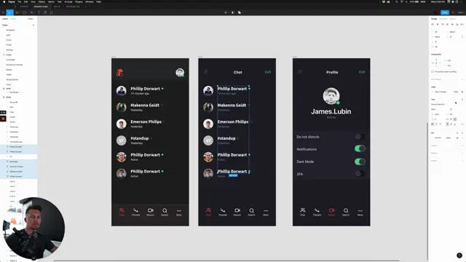Click Edit in the Profile frame
The image size is (466, 262).
coord(362,72)
